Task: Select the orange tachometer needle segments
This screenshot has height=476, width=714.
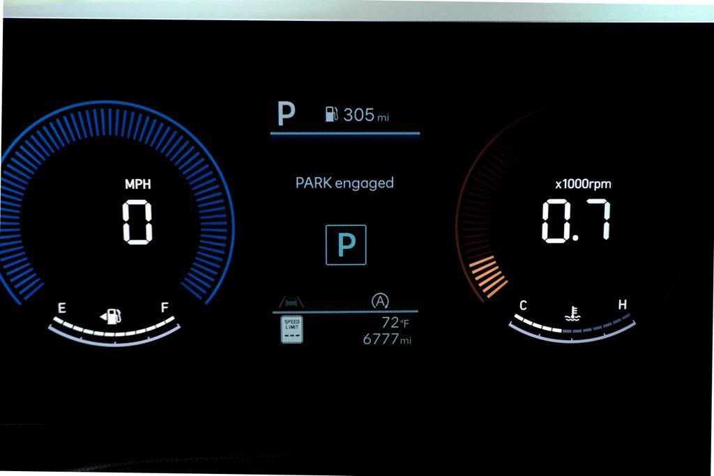Action: [489, 276]
